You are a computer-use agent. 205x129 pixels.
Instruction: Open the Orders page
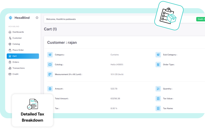pyautogui.click(x=16, y=62)
